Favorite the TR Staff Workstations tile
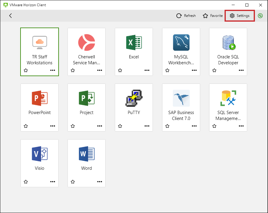268x213 pixels. pos(26,70)
